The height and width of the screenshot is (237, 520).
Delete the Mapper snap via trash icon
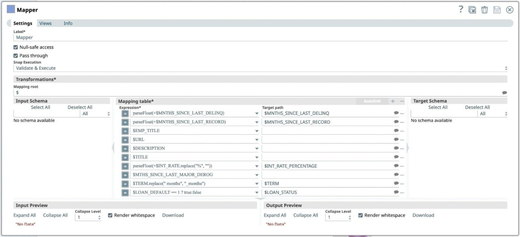(x=484, y=9)
